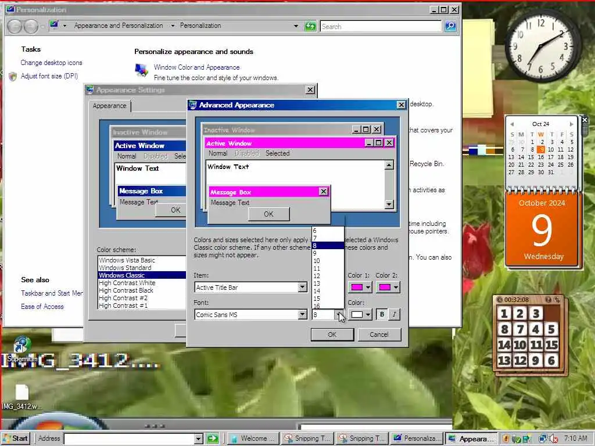This screenshot has height=446, width=595.
Task: Click the shield icon beside Adjust font size
Action: click(x=13, y=76)
